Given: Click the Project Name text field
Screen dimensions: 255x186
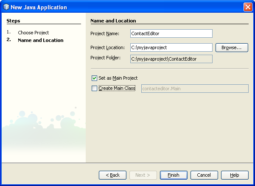Looking at the screenshot, I should [x=171, y=33].
